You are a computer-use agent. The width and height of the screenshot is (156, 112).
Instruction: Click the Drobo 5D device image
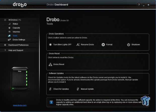20,79
